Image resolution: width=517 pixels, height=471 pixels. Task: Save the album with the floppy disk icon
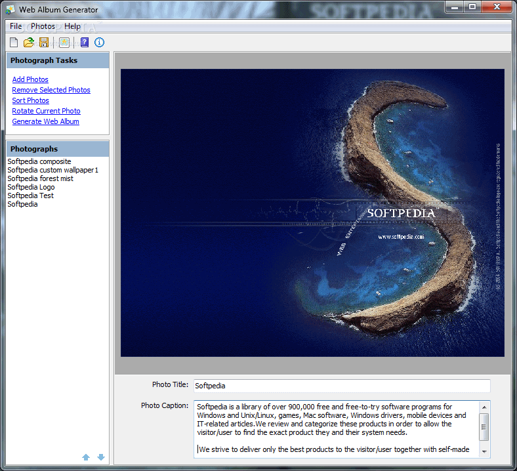click(x=44, y=42)
